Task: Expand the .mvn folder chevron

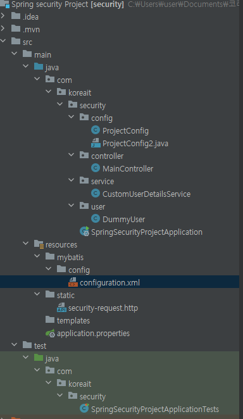Action: coord(3,28)
